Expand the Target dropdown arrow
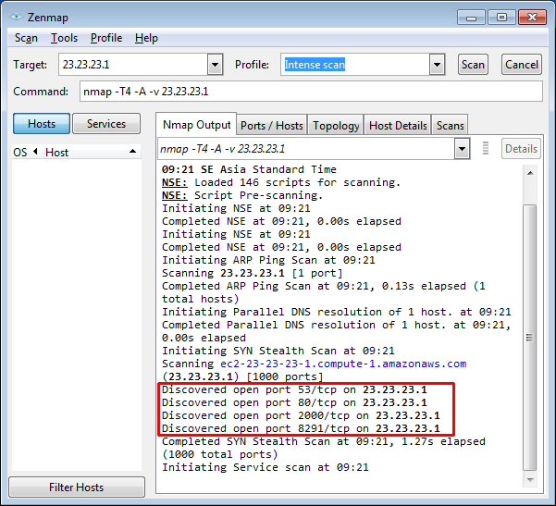The image size is (556, 506). pos(215,65)
